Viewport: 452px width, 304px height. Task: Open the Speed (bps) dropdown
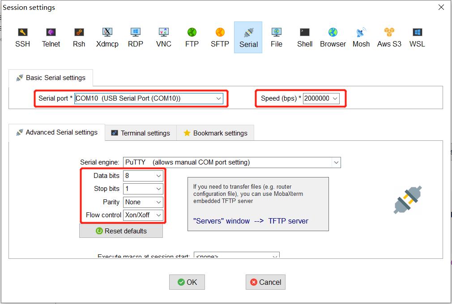[x=335, y=98]
